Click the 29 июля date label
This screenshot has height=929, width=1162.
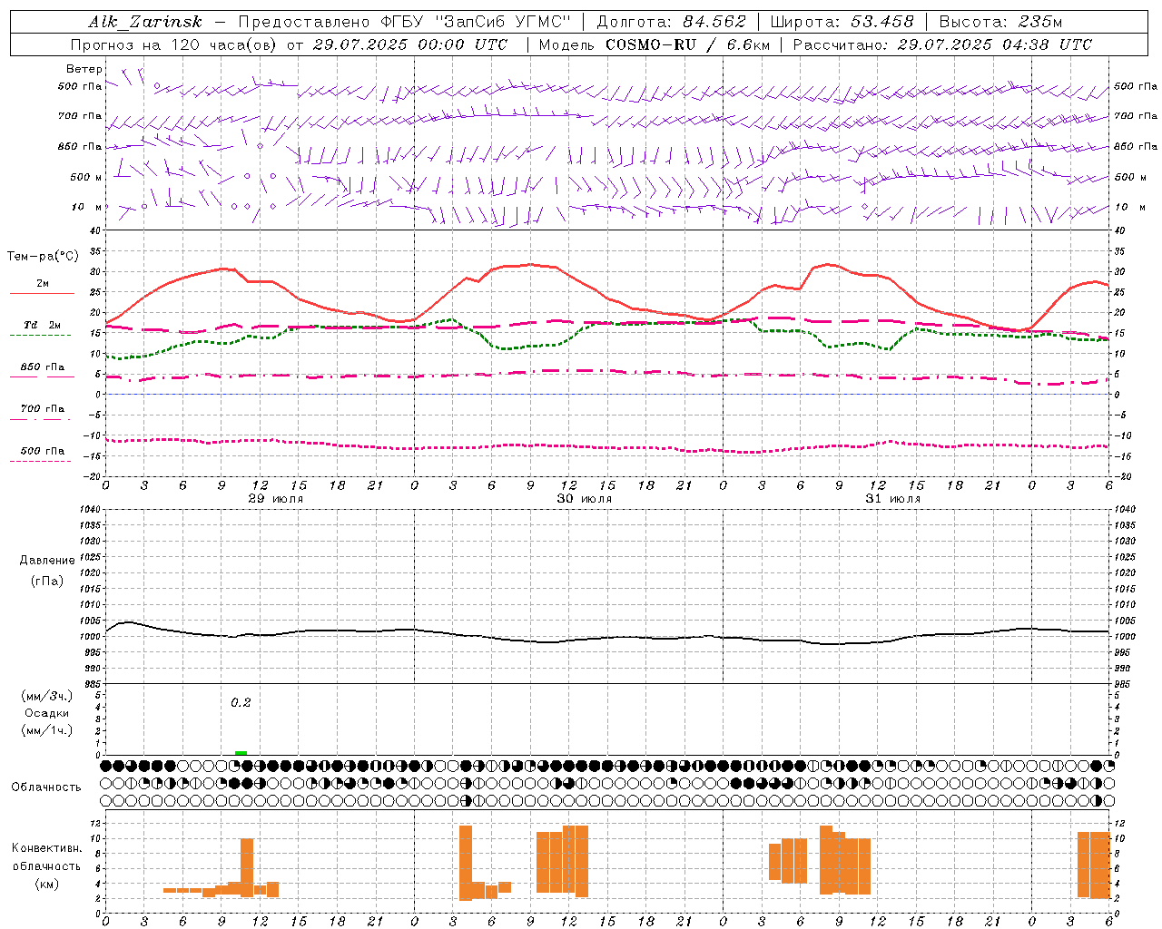276,499
